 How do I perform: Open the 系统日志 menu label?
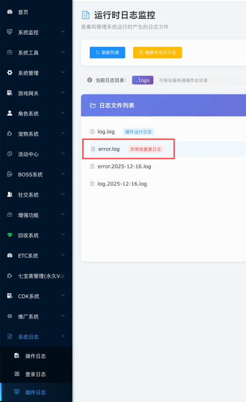tap(28, 337)
